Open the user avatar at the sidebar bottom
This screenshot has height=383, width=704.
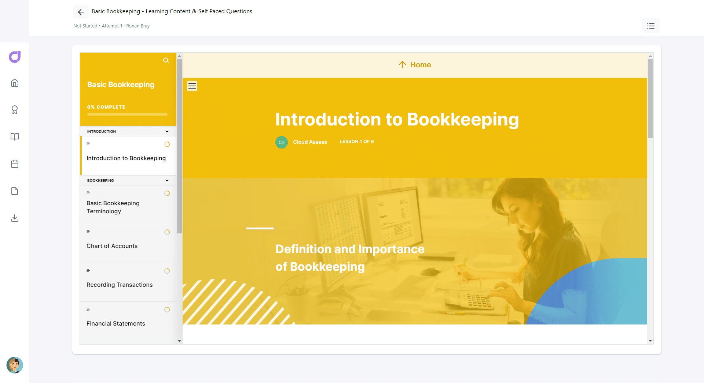15,365
